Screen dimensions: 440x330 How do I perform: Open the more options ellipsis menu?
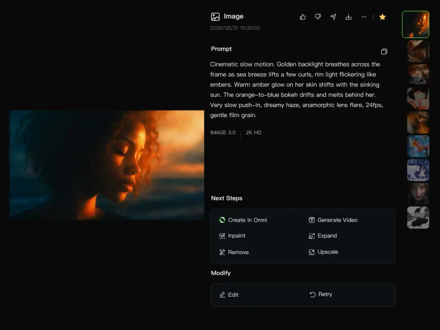[364, 17]
